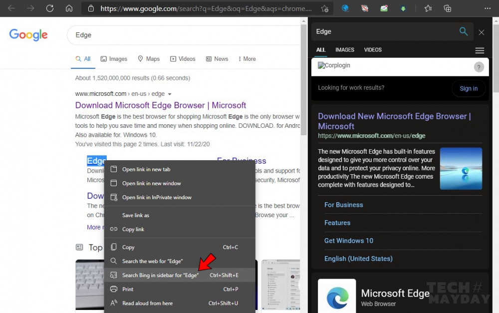This screenshot has height=313, width=499.
Task: Choose Open link in new window
Action: tap(180, 183)
